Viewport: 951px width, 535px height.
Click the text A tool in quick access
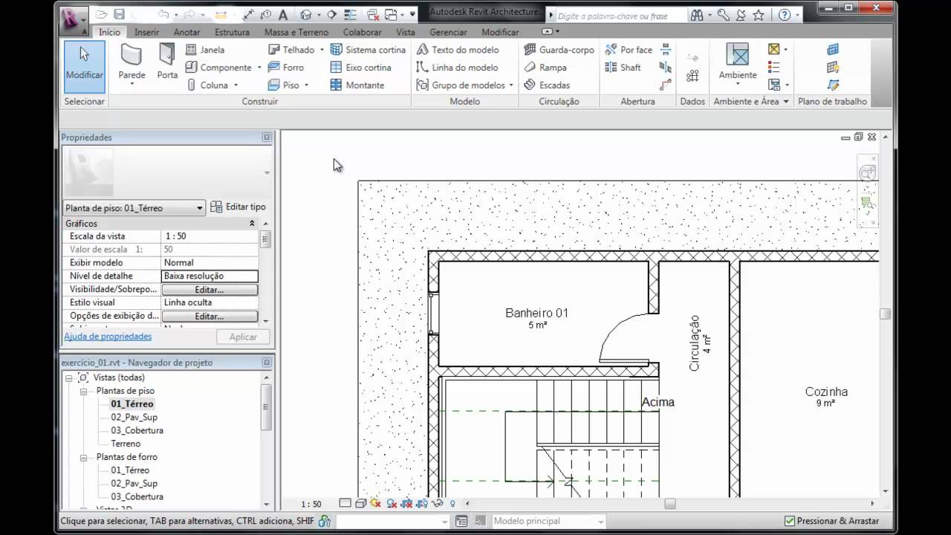(284, 14)
